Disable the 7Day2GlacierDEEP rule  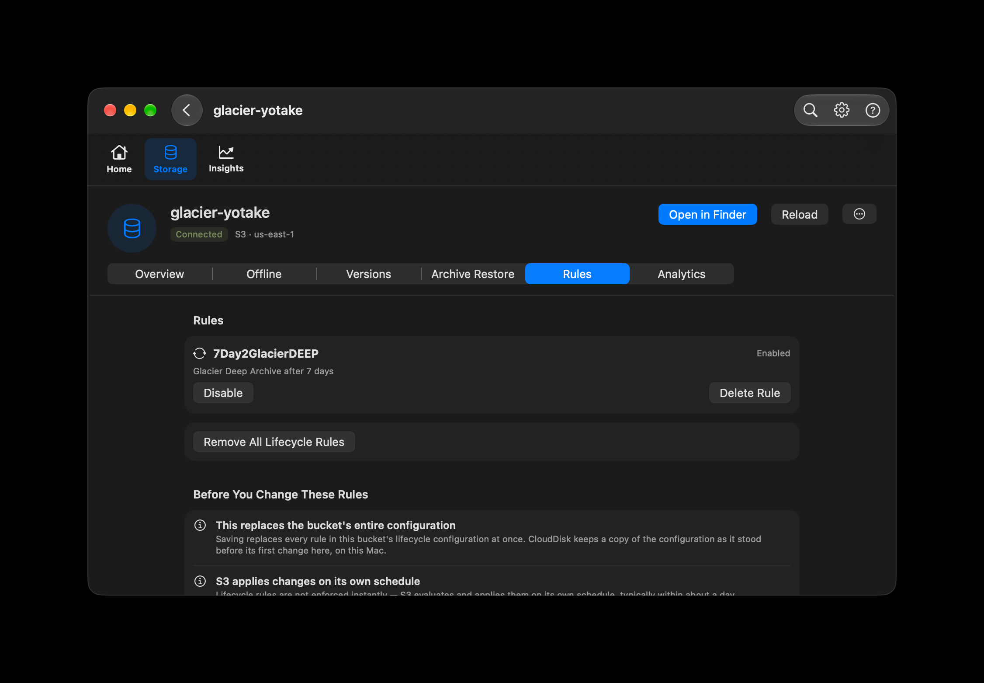point(223,393)
